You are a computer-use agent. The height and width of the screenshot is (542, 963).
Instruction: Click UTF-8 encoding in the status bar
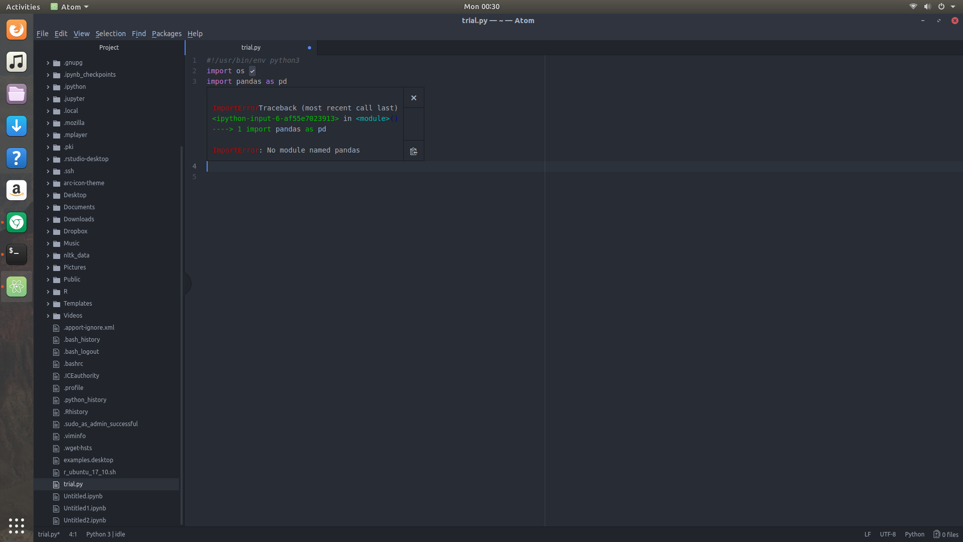tap(888, 534)
